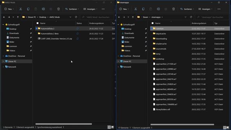Click Rename icon in AMS2 Mods window
Viewport: 231px width, 130px height.
click(x=43, y=9)
